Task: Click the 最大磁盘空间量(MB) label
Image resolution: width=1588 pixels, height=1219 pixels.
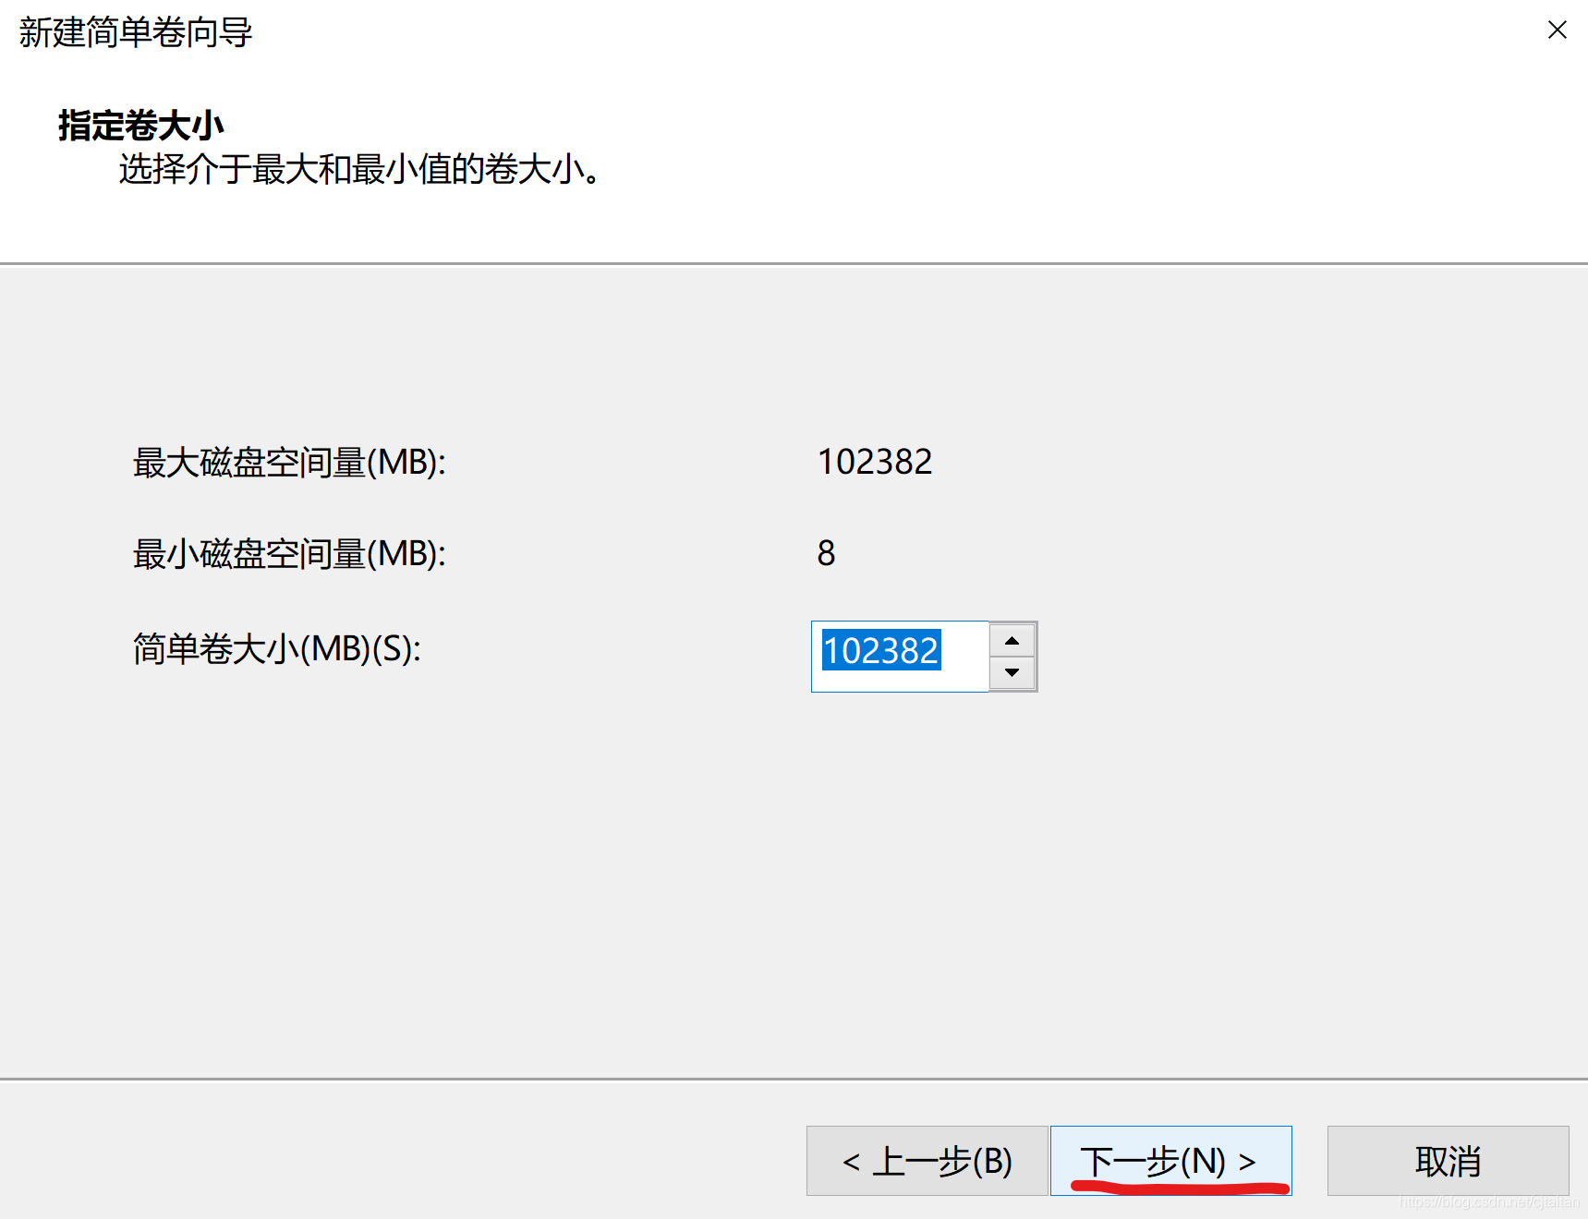Action: [289, 463]
